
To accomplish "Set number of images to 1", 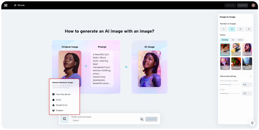I will click(223, 29).
